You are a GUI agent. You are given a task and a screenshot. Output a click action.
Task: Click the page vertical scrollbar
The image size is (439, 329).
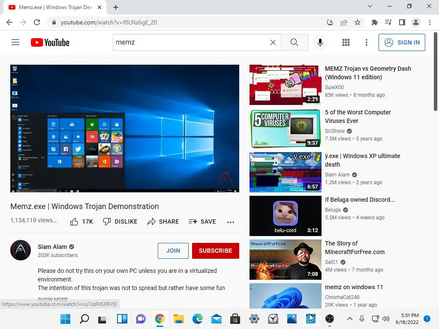(x=436, y=72)
